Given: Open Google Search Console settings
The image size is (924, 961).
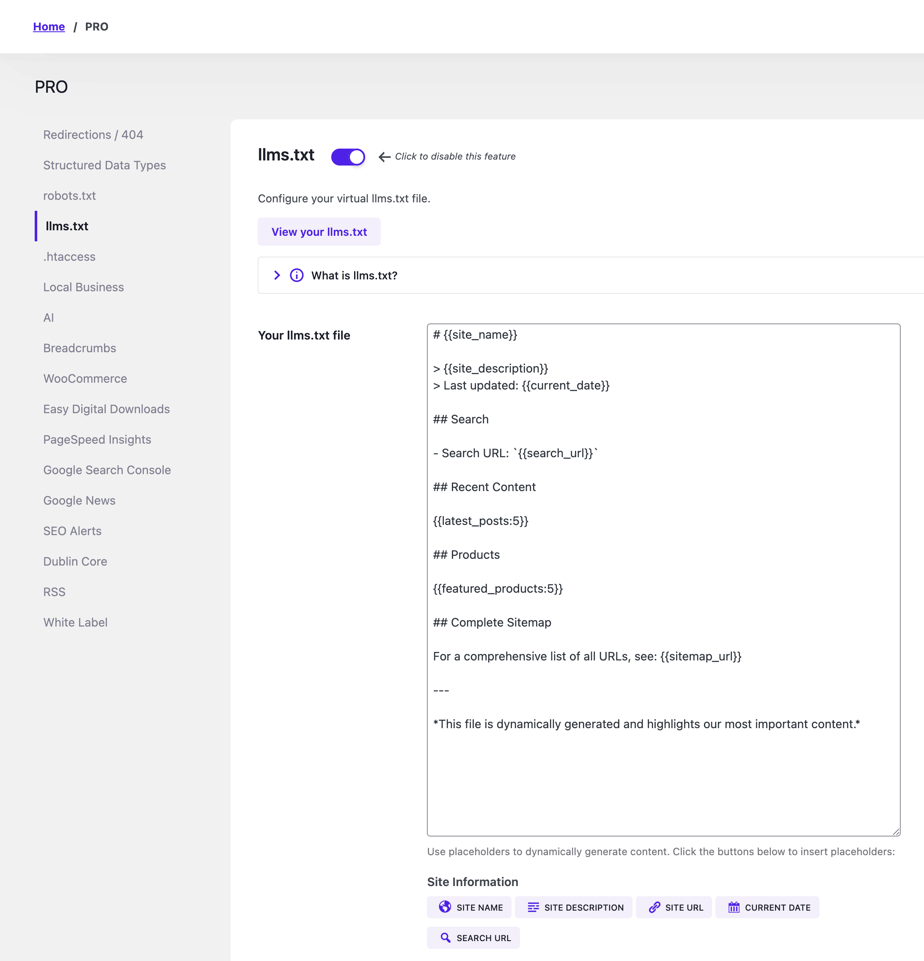Looking at the screenshot, I should point(107,470).
